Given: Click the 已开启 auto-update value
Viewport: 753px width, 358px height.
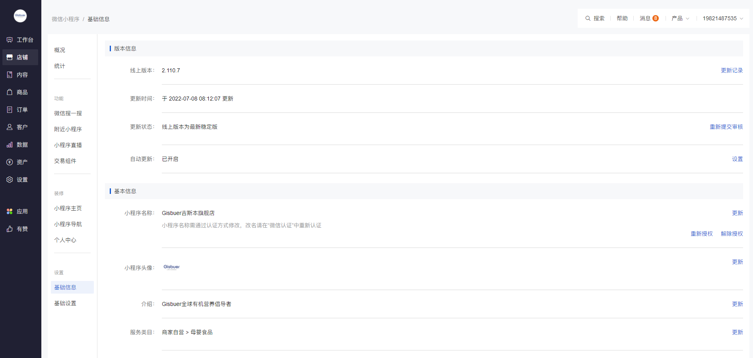Looking at the screenshot, I should click(x=170, y=159).
